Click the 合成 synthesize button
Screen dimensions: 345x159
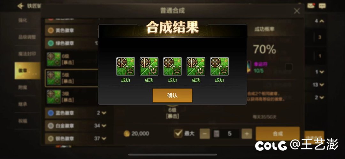point(278,134)
